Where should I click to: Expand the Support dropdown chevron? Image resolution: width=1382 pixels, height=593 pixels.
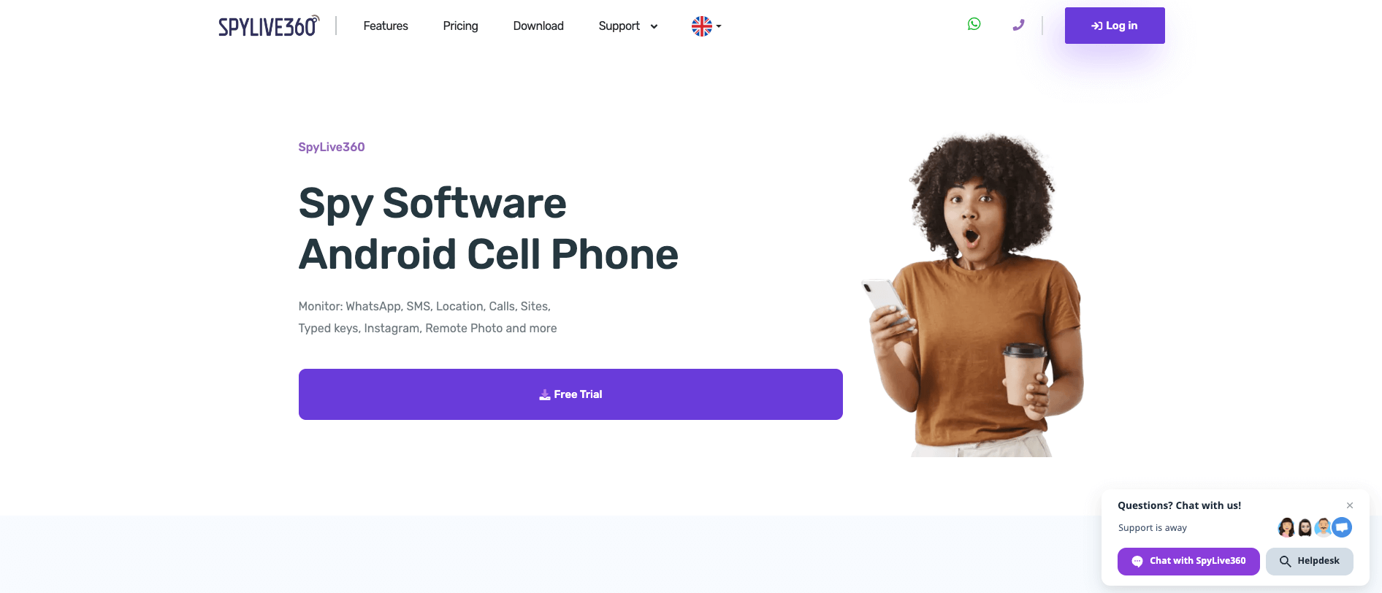coord(654,26)
